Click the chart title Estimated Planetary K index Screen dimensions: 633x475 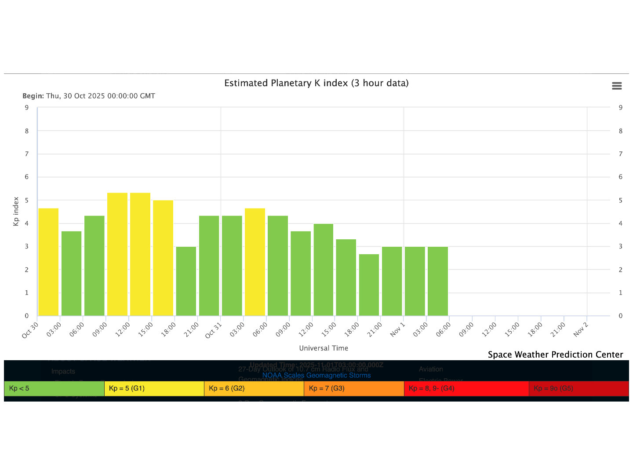316,83
